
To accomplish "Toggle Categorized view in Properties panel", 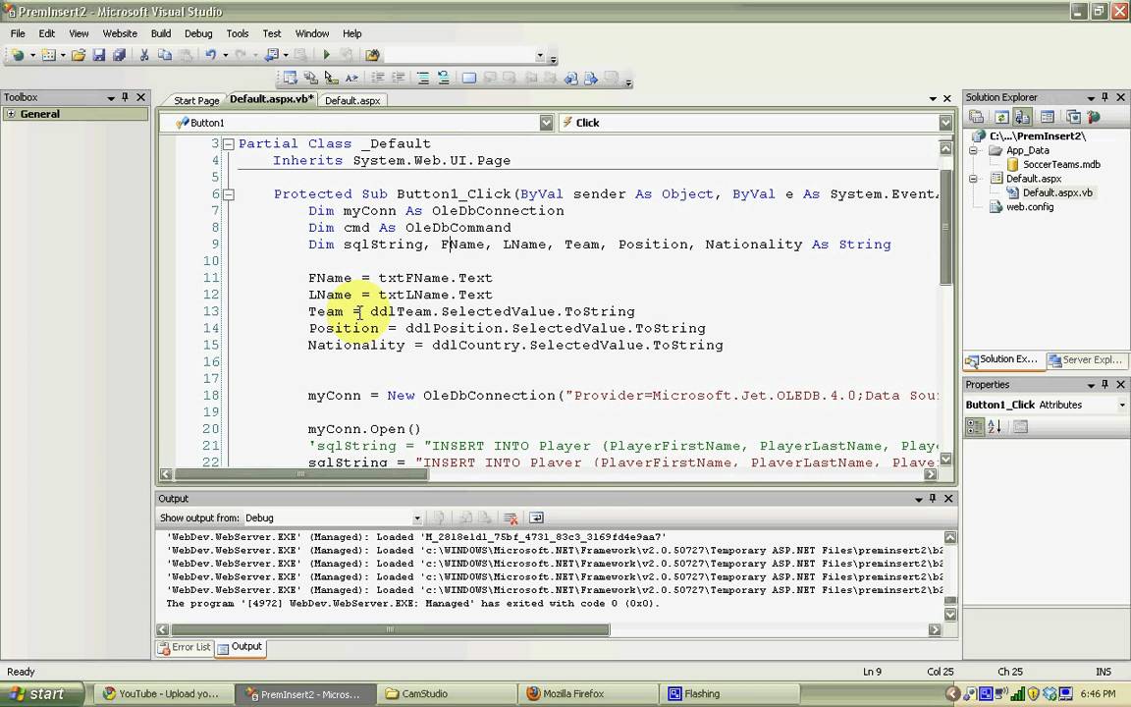I will (975, 427).
